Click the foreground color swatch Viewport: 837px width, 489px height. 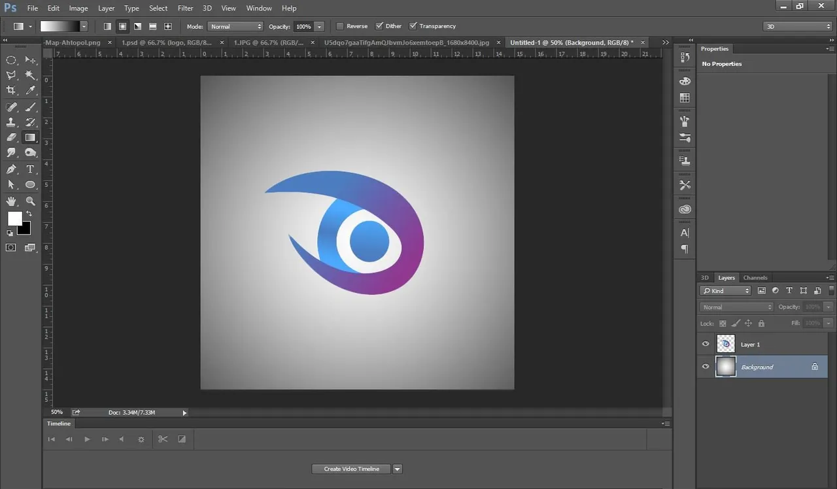coord(14,218)
